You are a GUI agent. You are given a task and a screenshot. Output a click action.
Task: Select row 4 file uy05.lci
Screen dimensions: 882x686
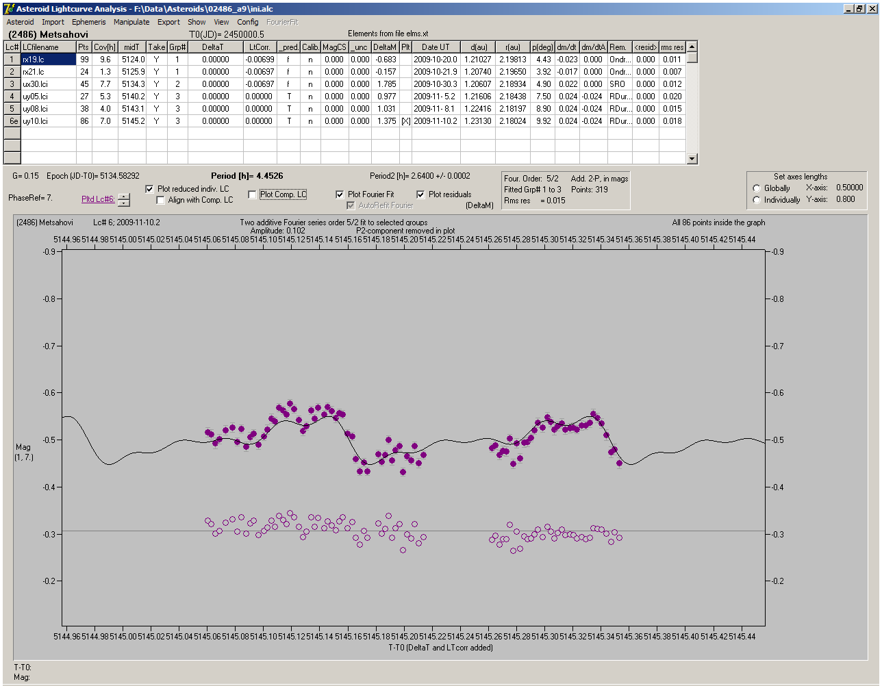(48, 97)
